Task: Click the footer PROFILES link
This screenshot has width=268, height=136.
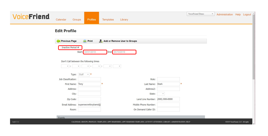Action: pyautogui.click(x=92, y=122)
